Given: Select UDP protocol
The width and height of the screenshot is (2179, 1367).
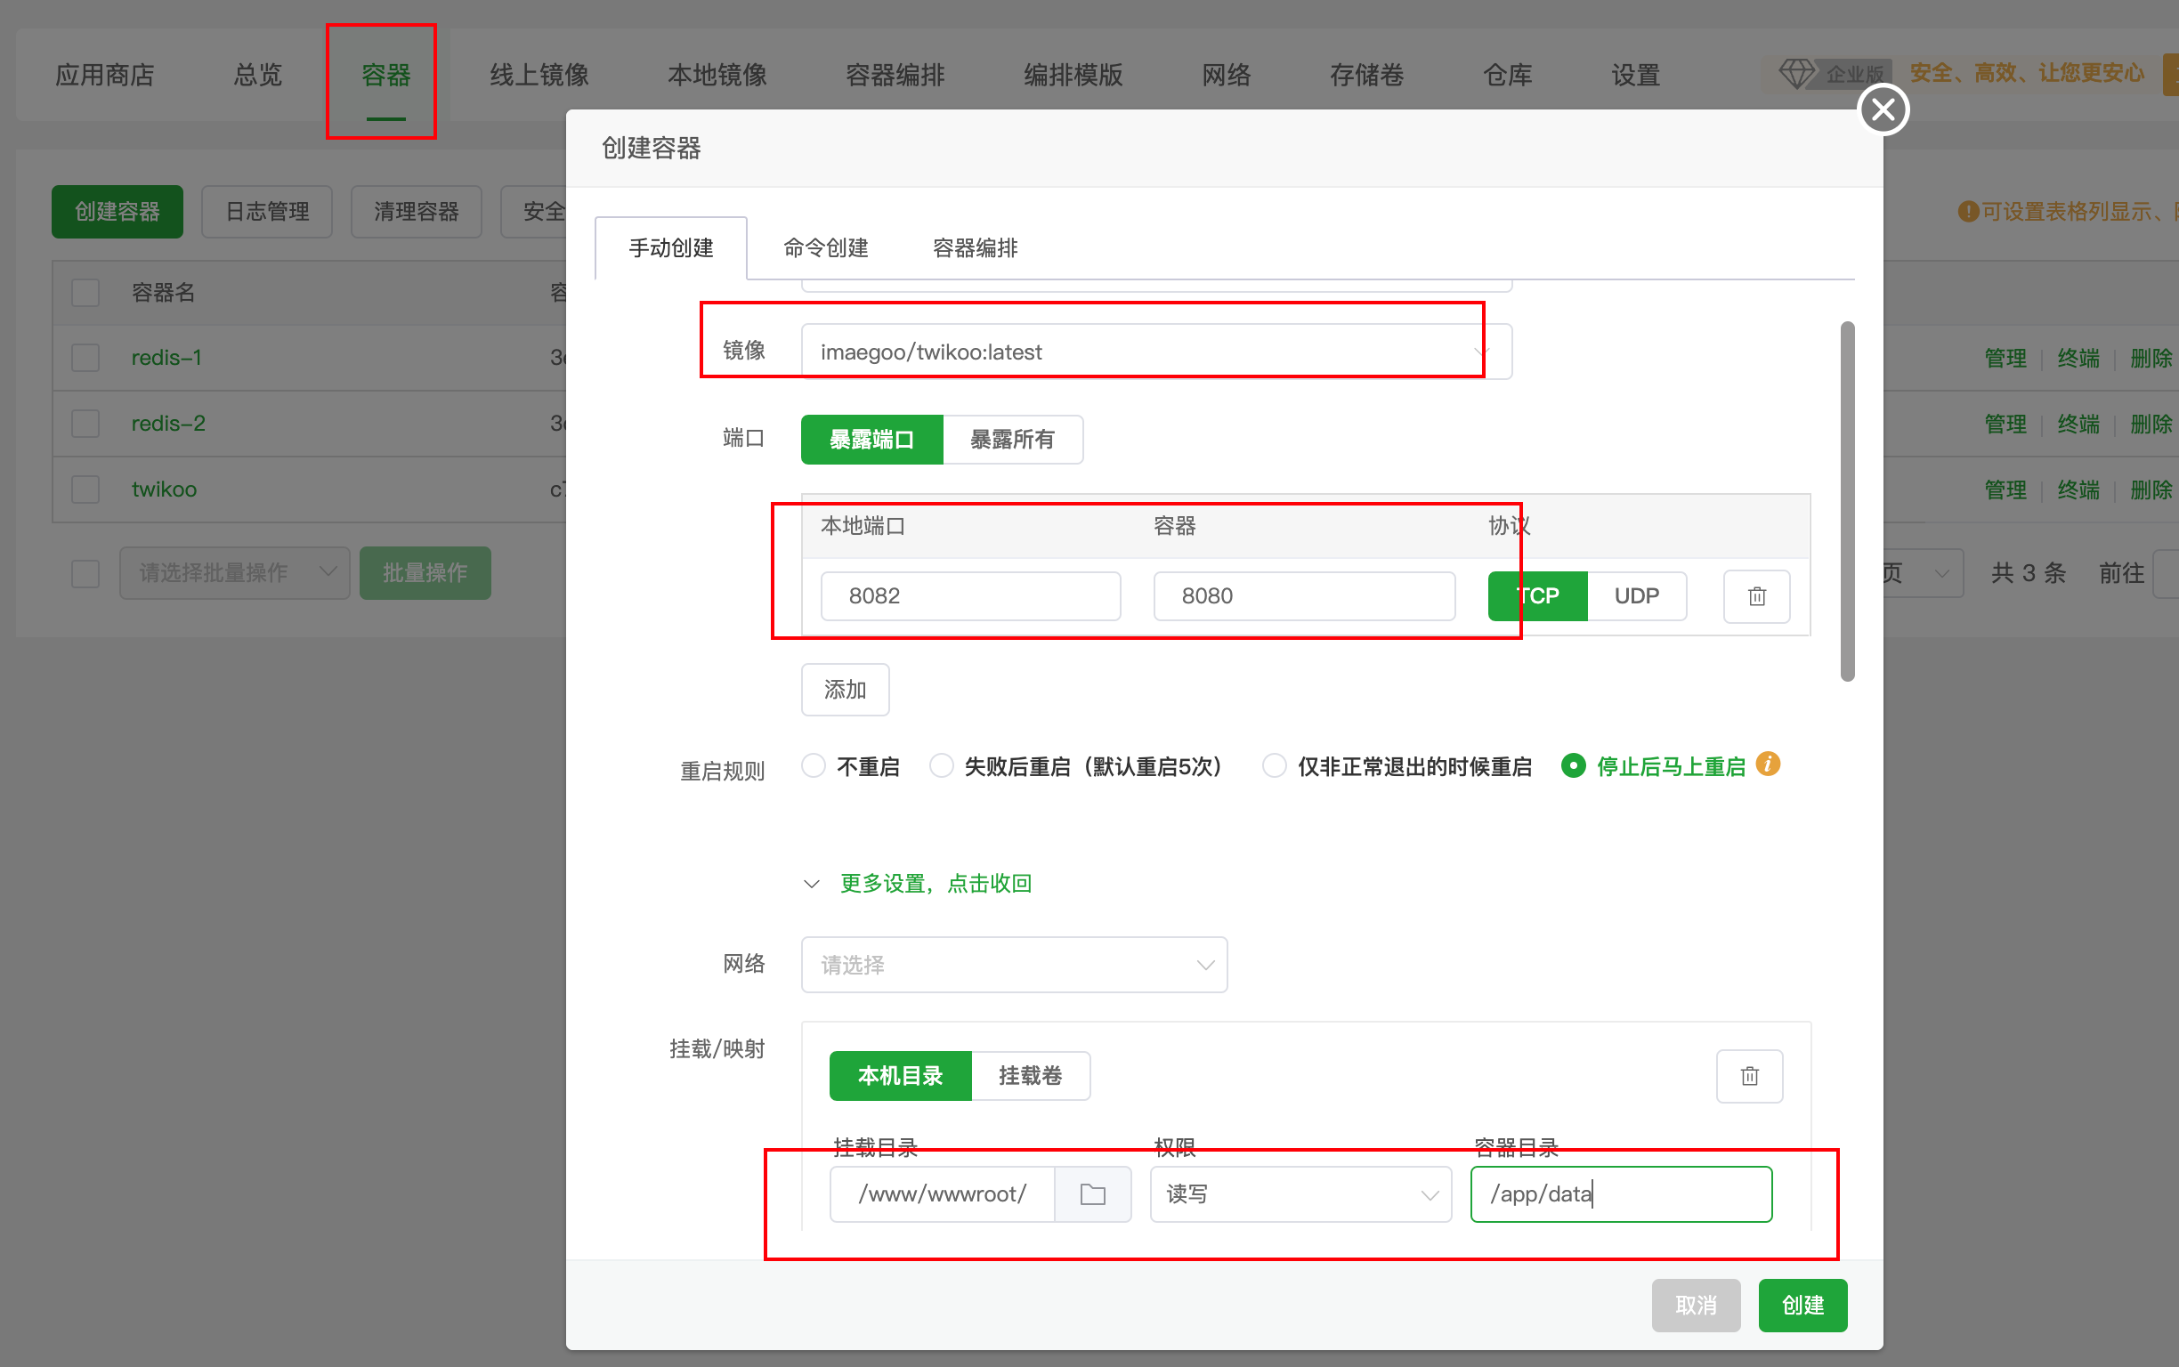Looking at the screenshot, I should coord(1636,595).
